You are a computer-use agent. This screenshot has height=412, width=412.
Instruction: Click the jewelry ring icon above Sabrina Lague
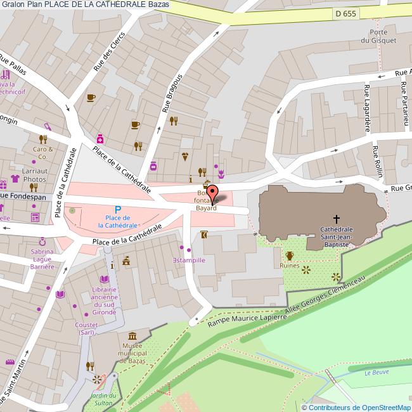(42, 241)
